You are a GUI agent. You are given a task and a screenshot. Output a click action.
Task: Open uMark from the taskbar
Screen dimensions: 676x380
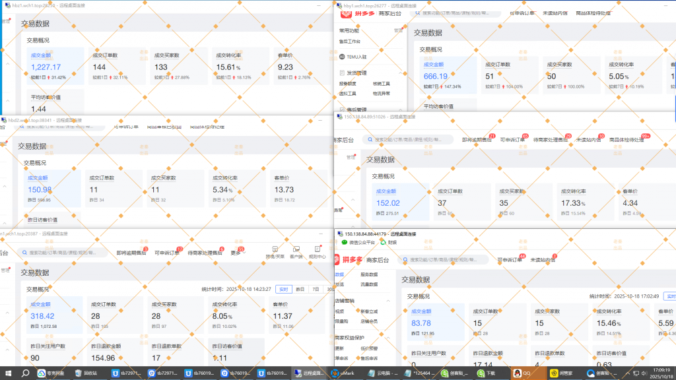[345, 373]
